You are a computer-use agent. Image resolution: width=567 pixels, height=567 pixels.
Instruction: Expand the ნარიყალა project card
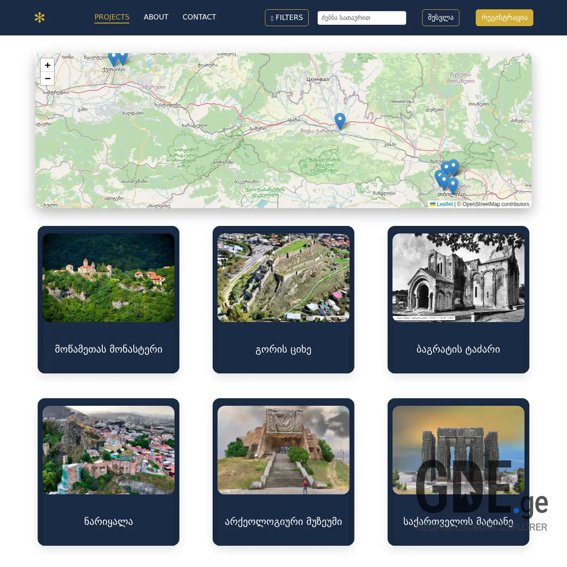pos(108,473)
